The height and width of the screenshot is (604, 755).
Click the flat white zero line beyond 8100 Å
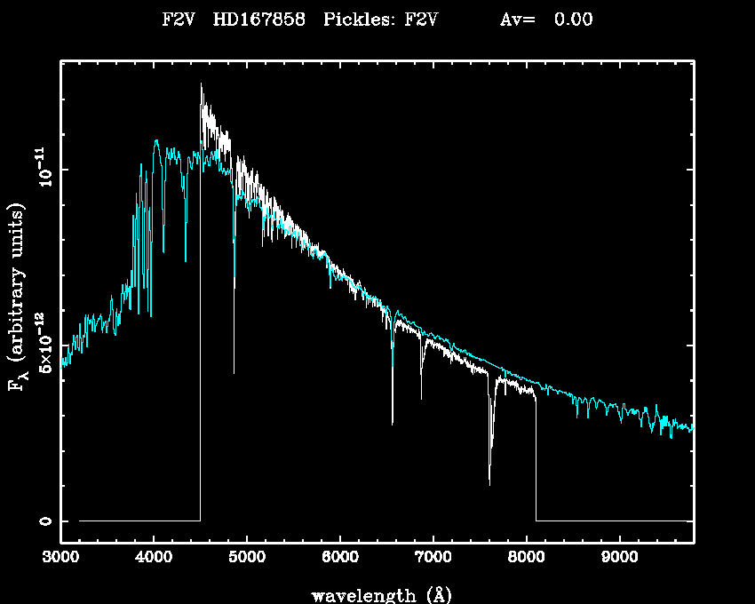coord(613,521)
